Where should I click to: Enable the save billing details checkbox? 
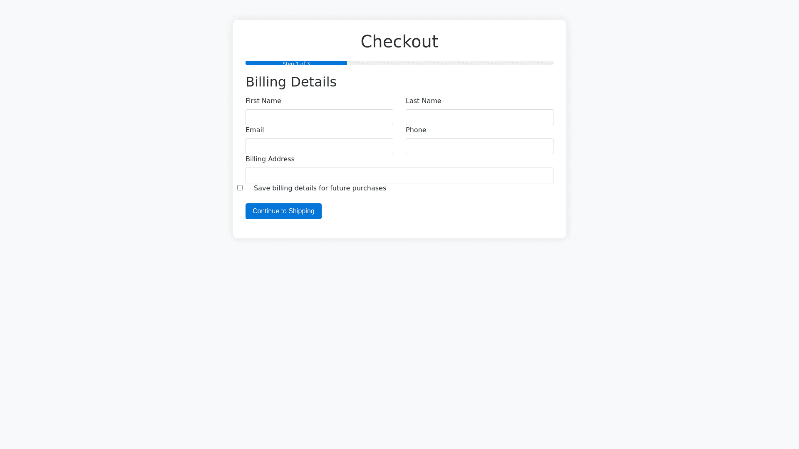[x=240, y=188]
